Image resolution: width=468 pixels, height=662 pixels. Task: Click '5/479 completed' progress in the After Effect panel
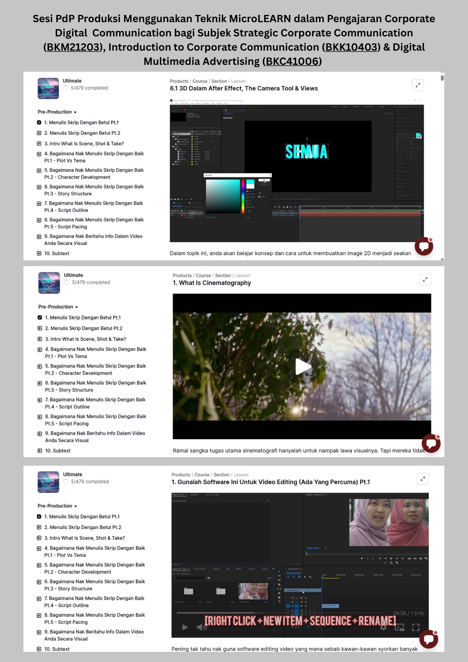pyautogui.click(x=89, y=88)
